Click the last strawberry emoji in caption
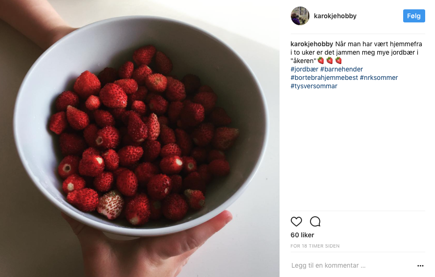The image size is (435, 277). tap(339, 60)
